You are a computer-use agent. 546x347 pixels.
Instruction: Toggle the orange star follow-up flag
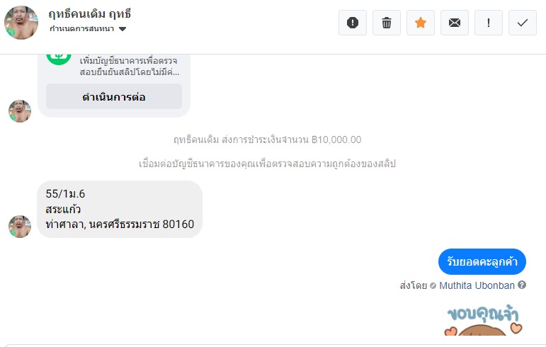pos(421,23)
